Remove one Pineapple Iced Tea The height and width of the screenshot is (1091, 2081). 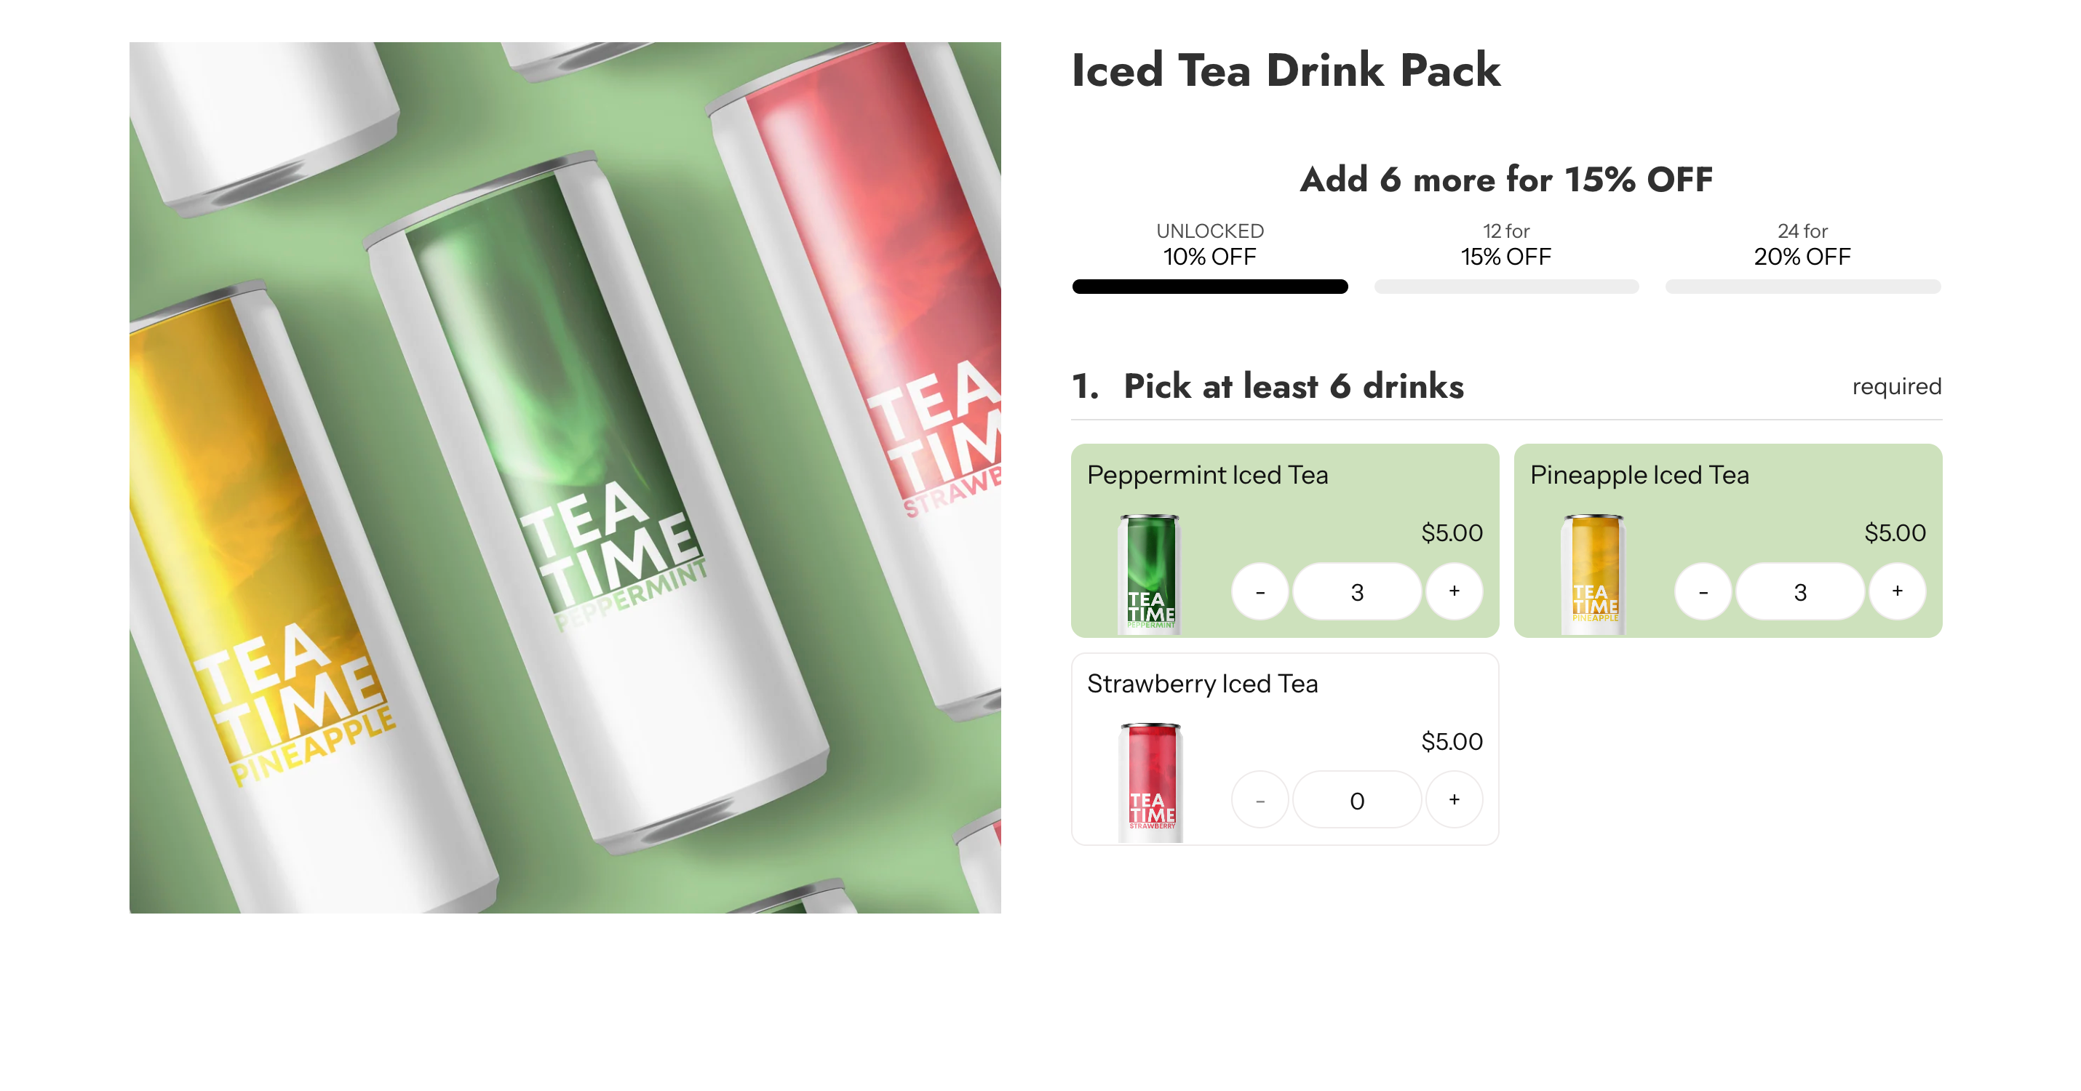click(1703, 591)
